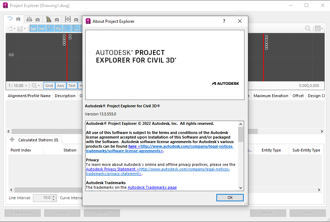Switch to the Assemblies tab icon
The height and width of the screenshot is (222, 330).
pyautogui.click(x=29, y=19)
